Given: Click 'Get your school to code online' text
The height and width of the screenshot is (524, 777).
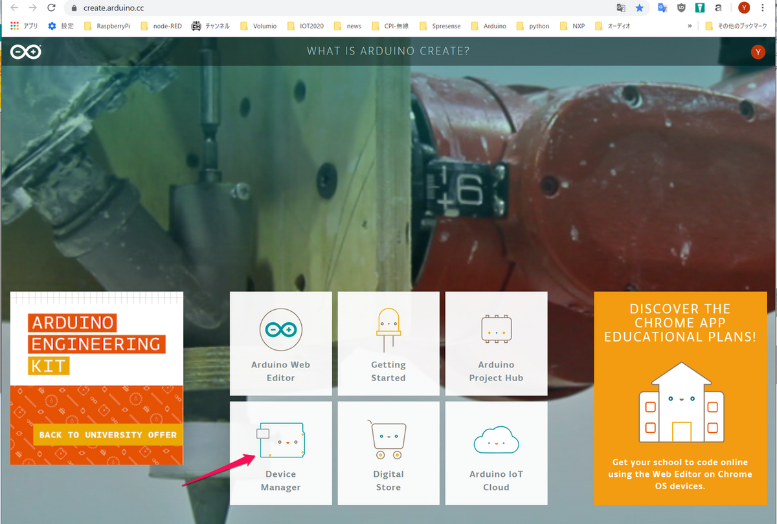Looking at the screenshot, I should point(680,474).
